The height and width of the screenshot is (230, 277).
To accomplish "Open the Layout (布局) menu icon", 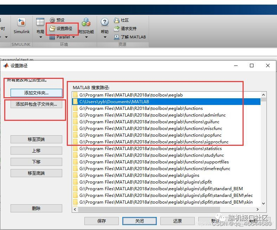I will 40,22.
